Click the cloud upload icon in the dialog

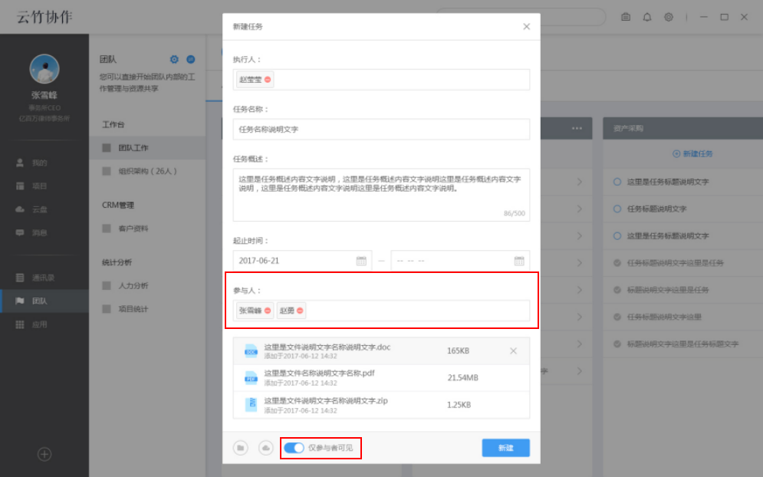[x=265, y=448]
